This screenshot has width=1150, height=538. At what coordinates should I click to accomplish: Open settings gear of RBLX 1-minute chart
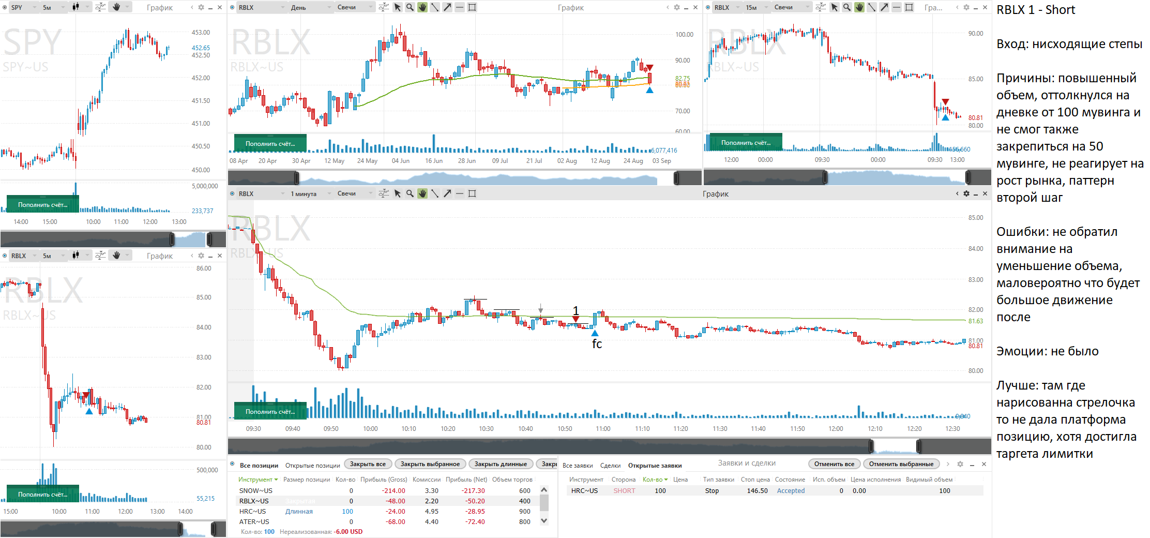point(966,193)
